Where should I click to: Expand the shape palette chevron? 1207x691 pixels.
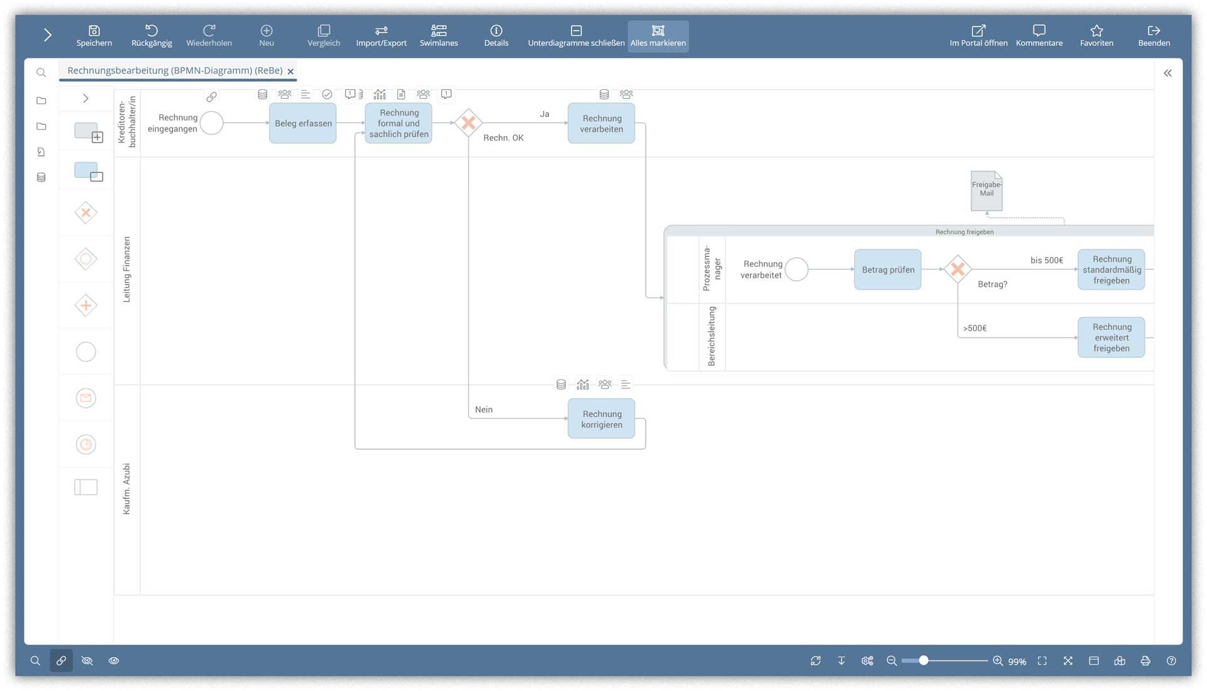[x=86, y=99]
